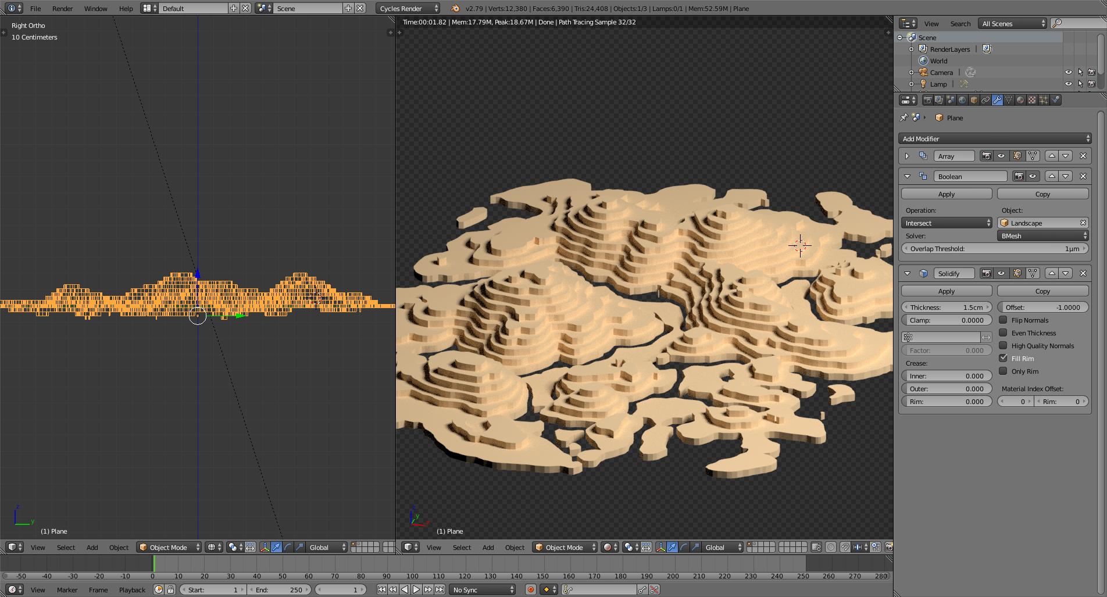Toggle the timeline frame range lock icon
The width and height of the screenshot is (1107, 597).
tap(170, 589)
